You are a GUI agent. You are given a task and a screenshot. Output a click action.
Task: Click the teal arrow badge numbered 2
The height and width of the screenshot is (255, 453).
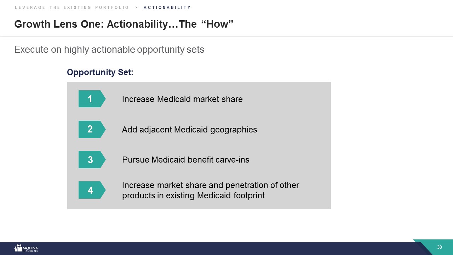tap(91, 129)
